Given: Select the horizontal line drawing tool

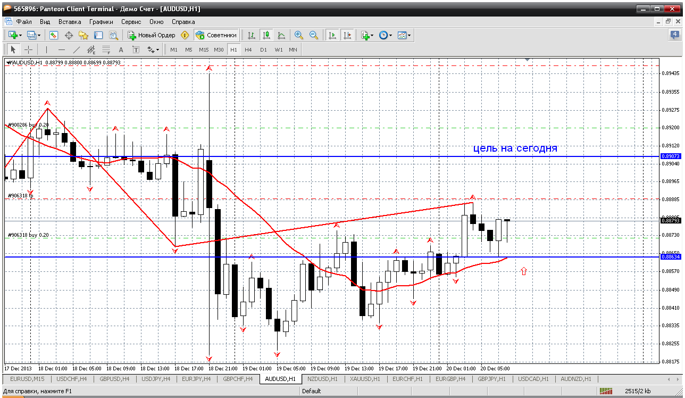Looking at the screenshot, I should [x=61, y=49].
